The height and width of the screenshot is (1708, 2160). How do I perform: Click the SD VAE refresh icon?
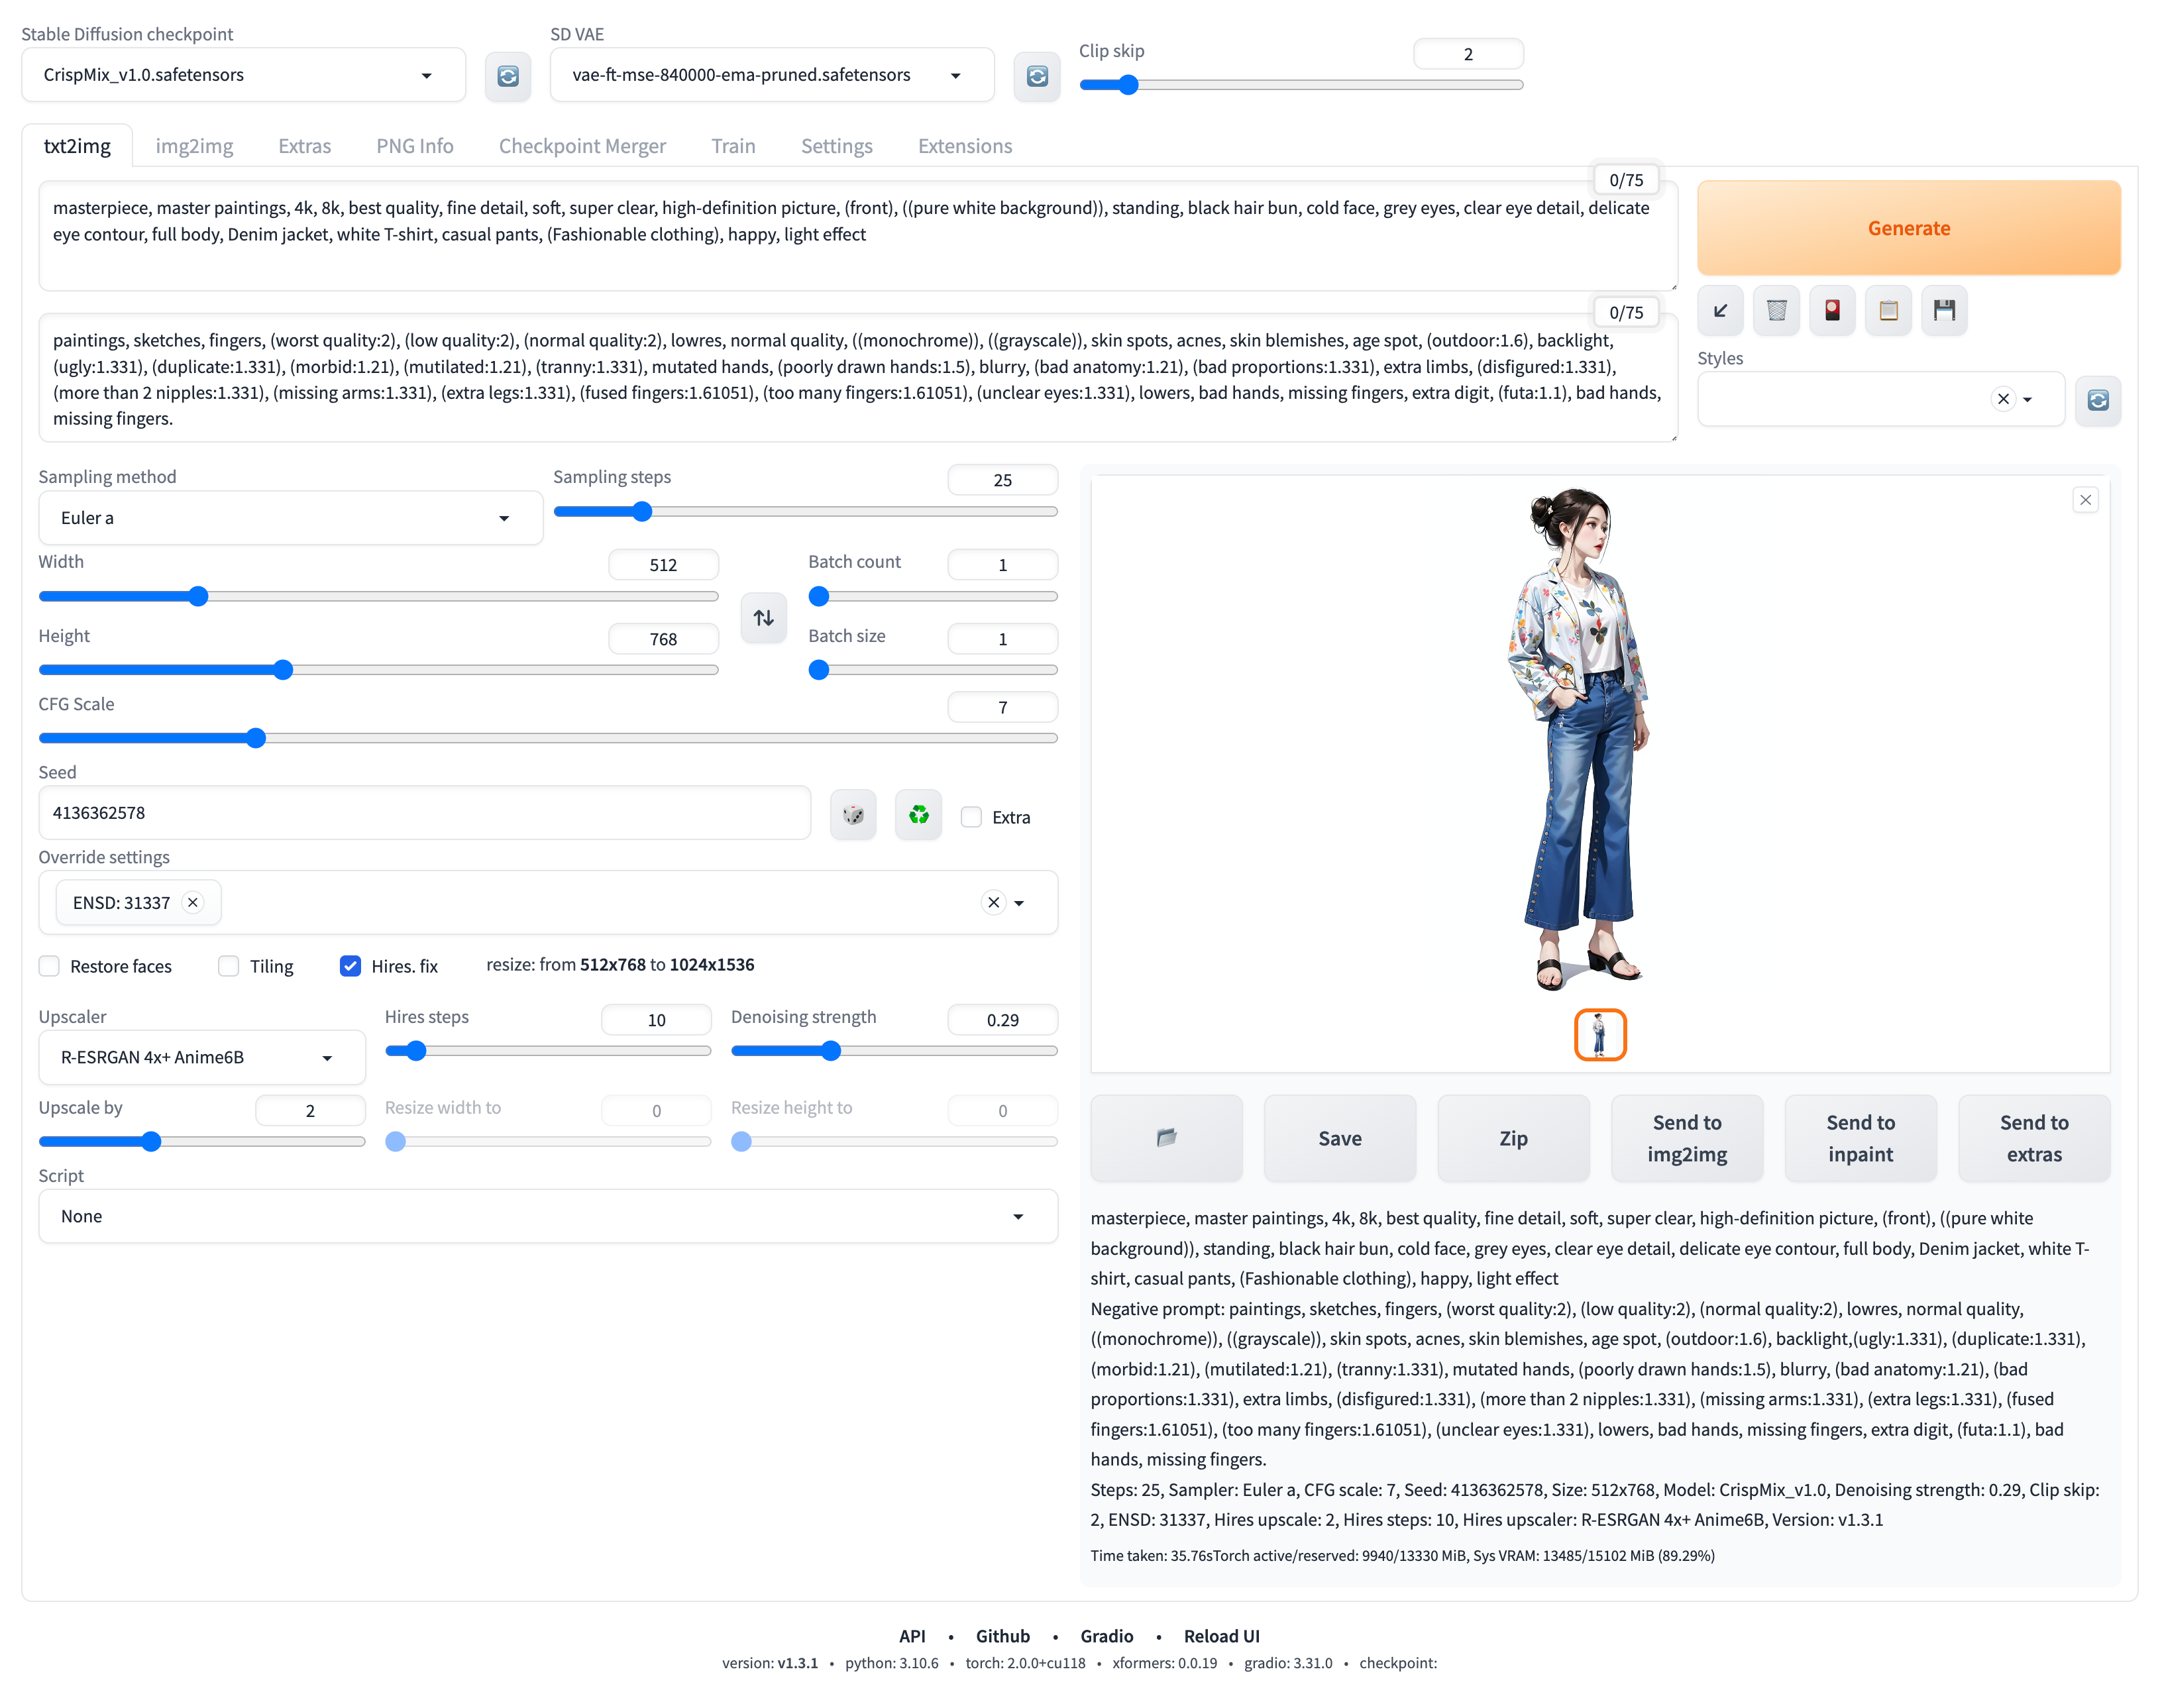click(1036, 76)
